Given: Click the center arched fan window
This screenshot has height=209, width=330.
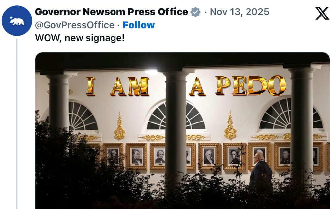Looking at the screenshot, I should click(176, 116).
